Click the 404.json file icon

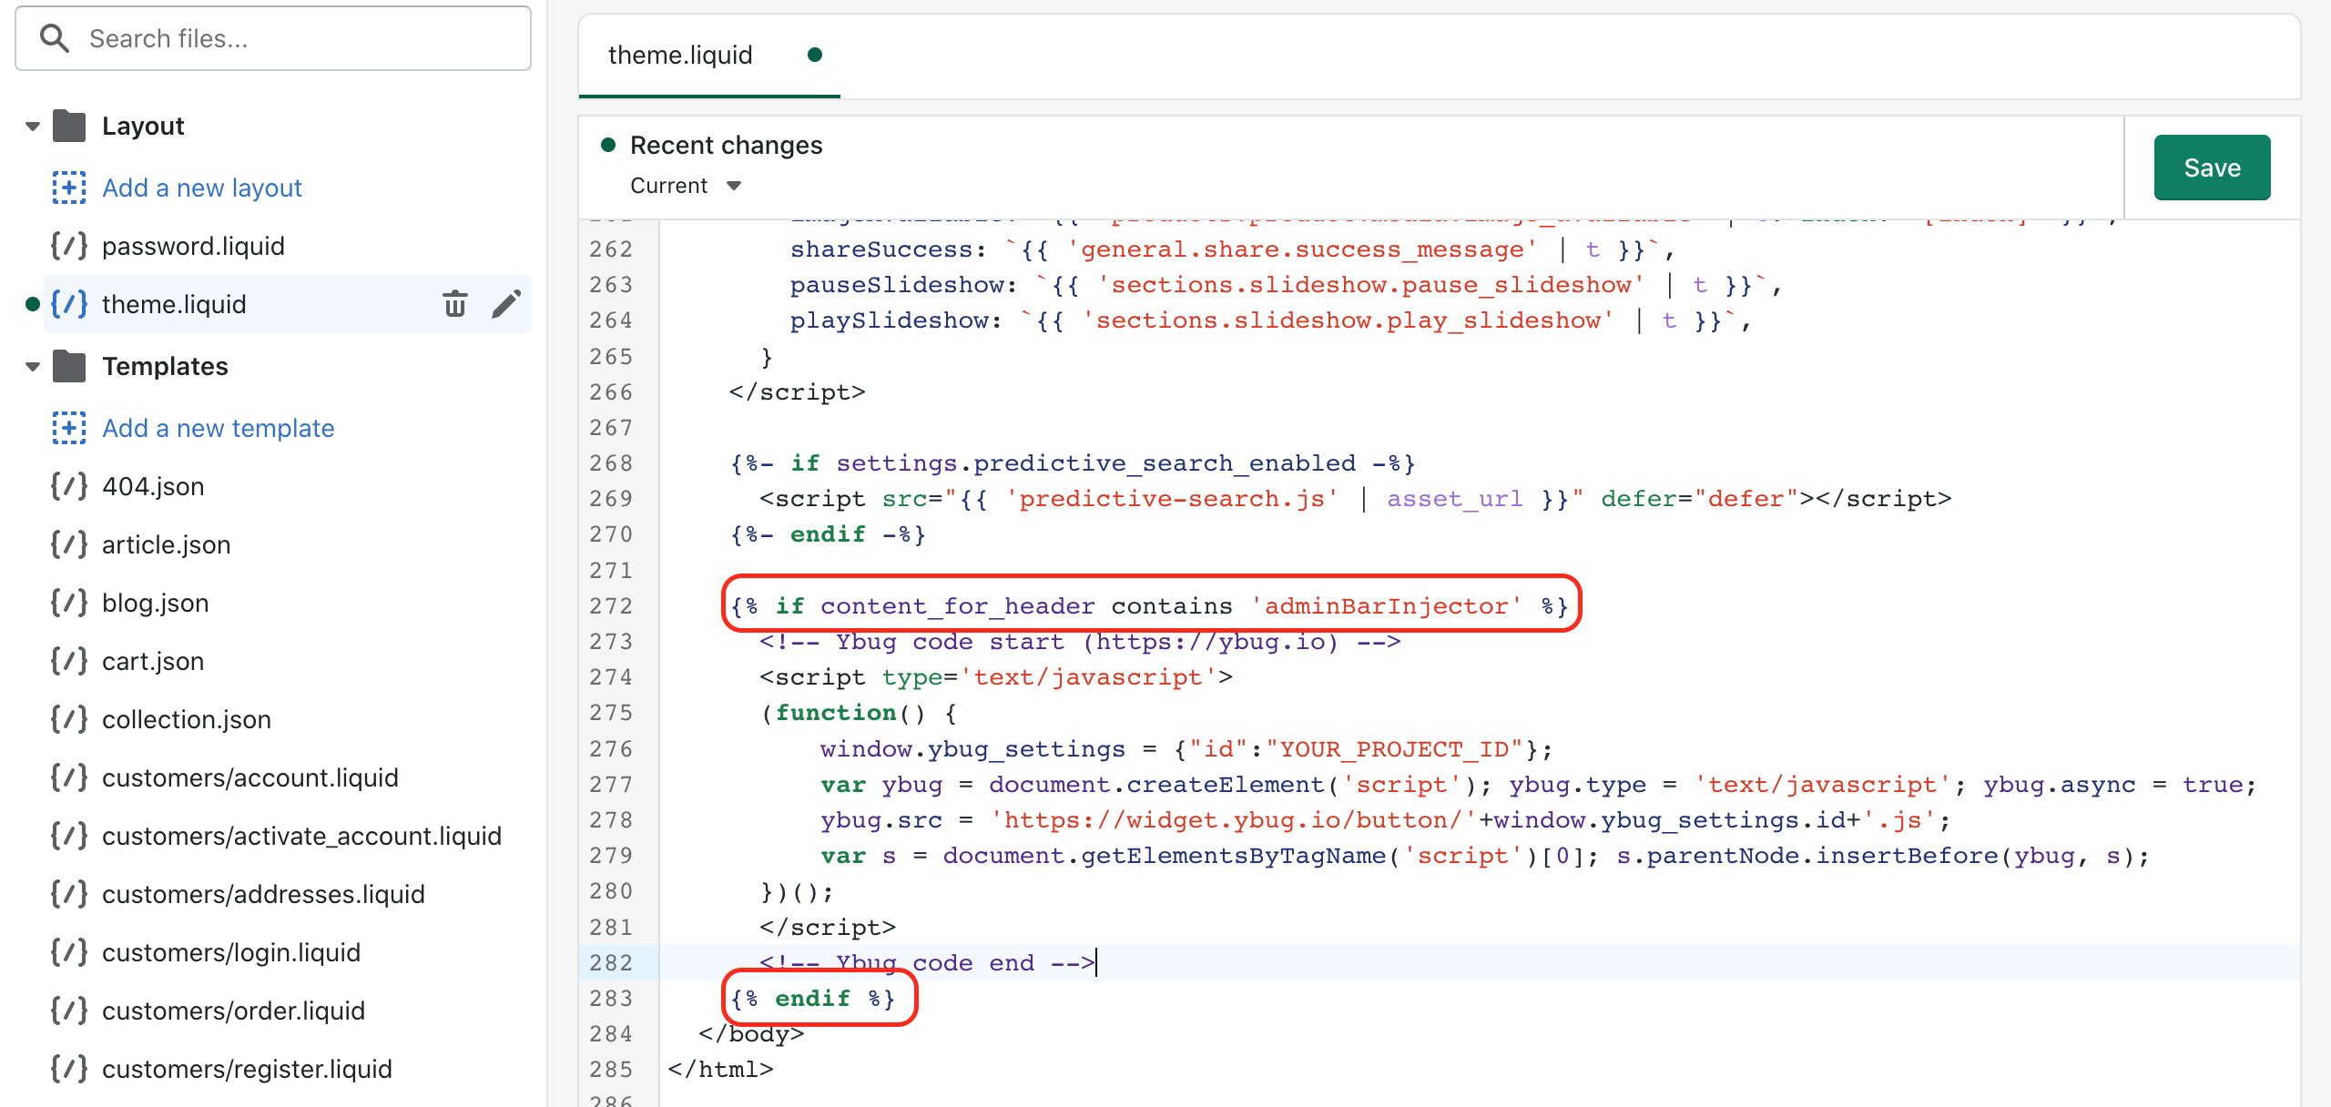(x=69, y=486)
